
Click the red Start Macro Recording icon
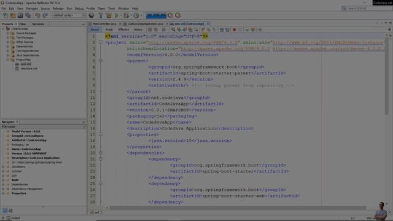click(x=235, y=29)
